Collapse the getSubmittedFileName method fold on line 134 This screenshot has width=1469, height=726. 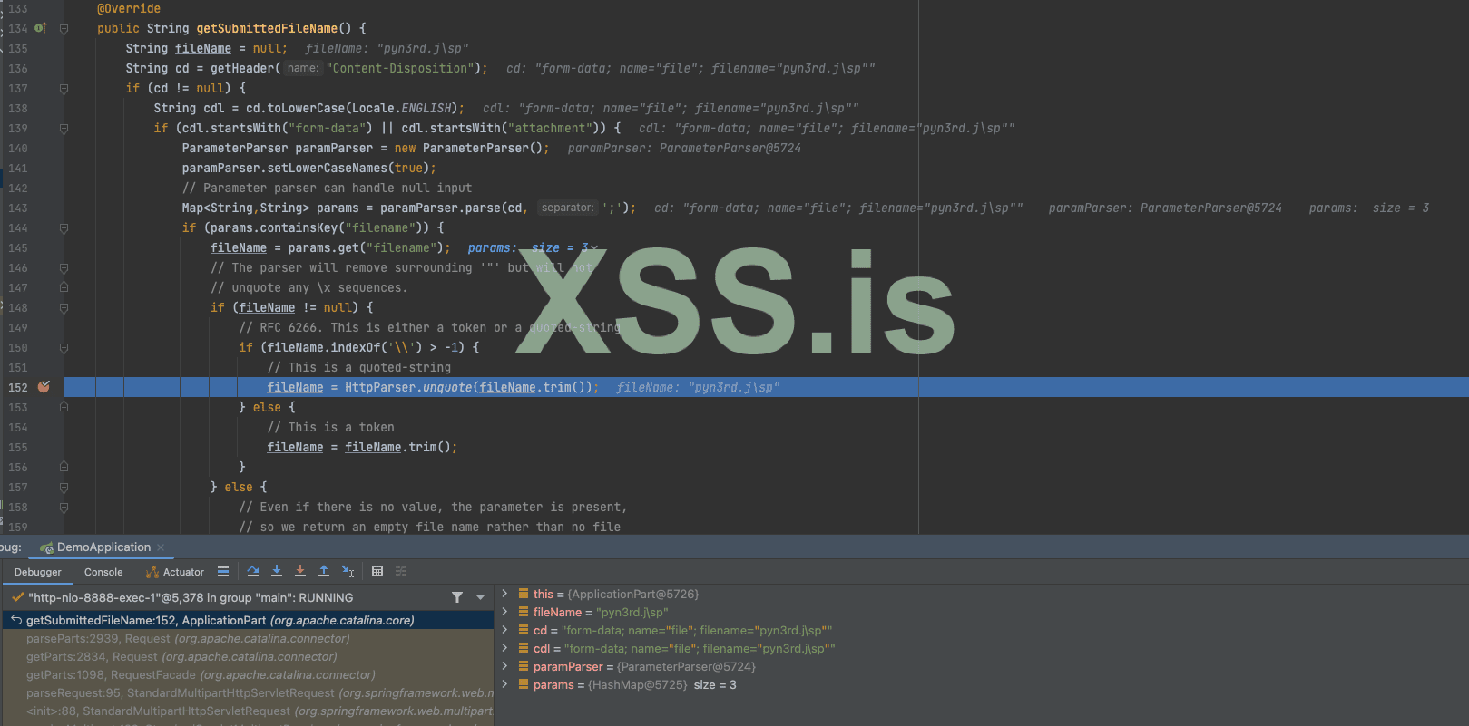point(64,28)
